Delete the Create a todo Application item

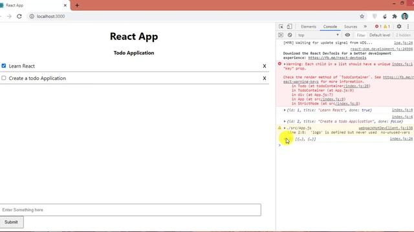coord(265,78)
